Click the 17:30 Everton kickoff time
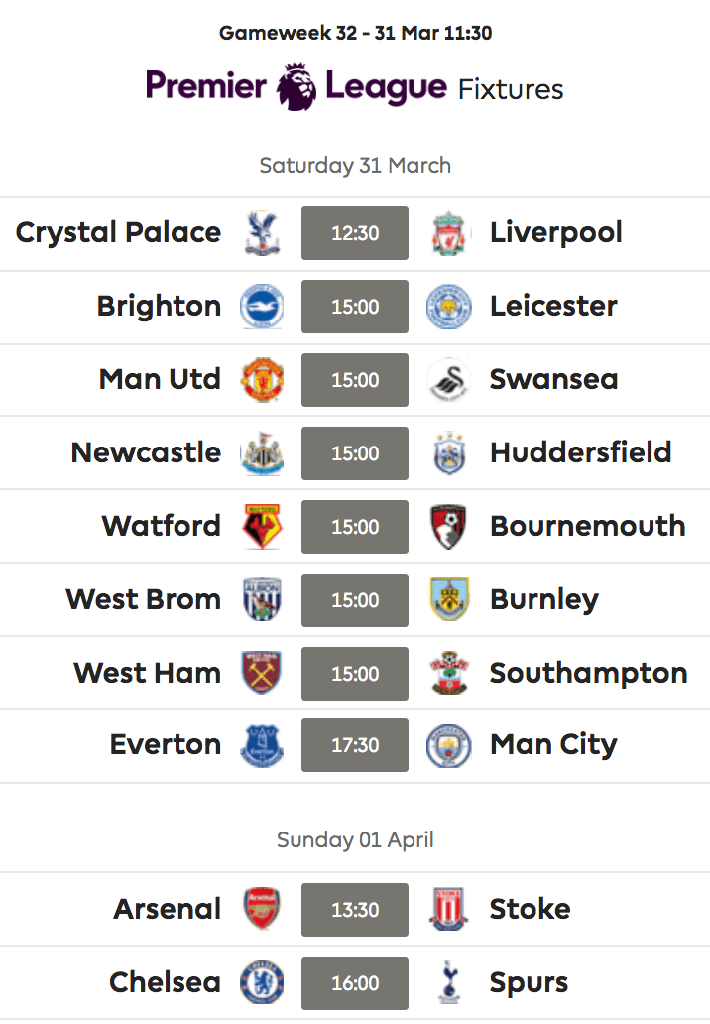 [x=355, y=745]
